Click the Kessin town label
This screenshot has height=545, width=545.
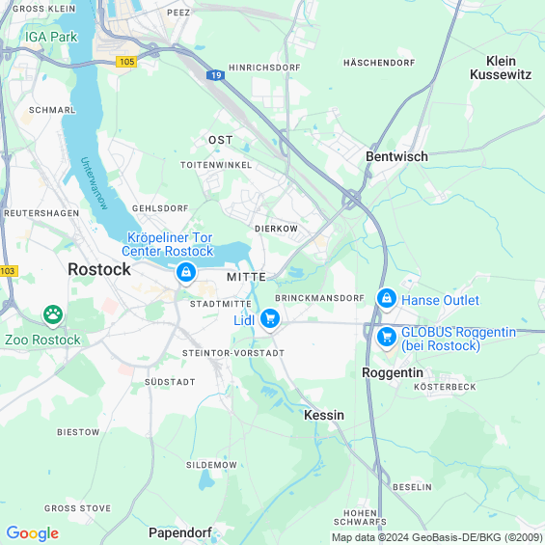click(324, 415)
